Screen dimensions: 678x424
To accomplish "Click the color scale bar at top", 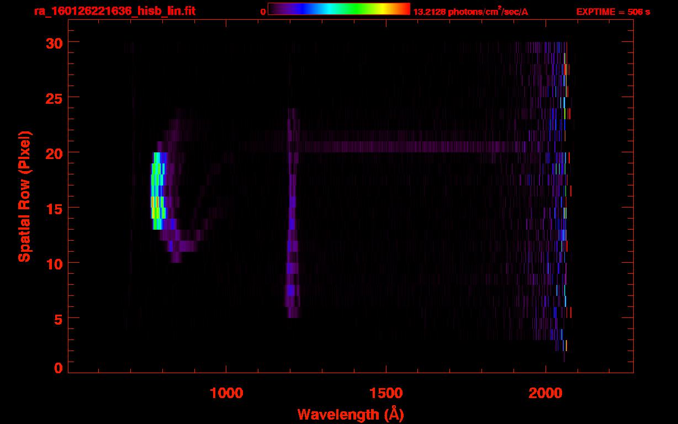I will click(339, 9).
